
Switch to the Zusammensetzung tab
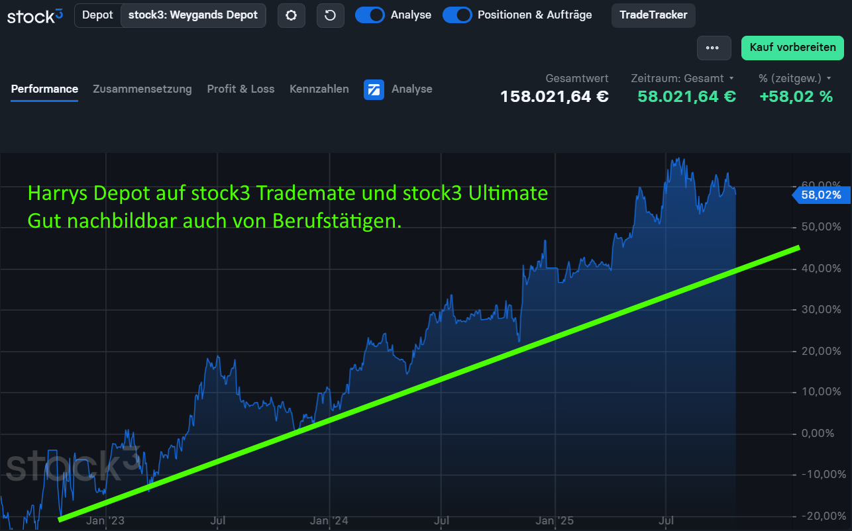point(142,89)
